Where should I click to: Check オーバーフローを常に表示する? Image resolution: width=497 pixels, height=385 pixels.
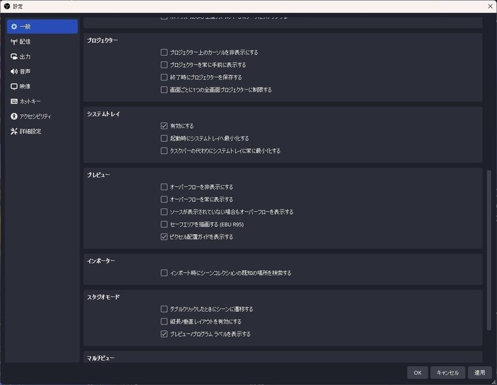(x=164, y=199)
